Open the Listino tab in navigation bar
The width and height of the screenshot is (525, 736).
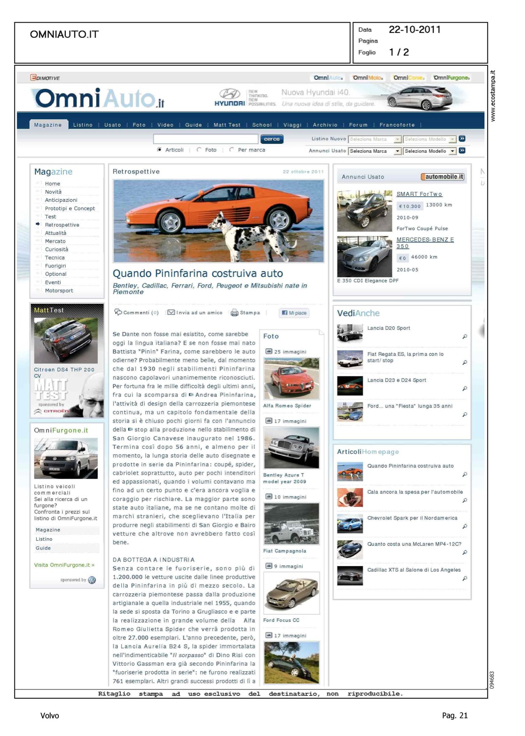click(83, 125)
